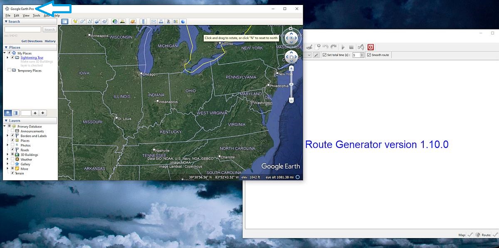Click the panel toggle icon beside the magnifier
This screenshot has width=499, height=248.
[15, 113]
